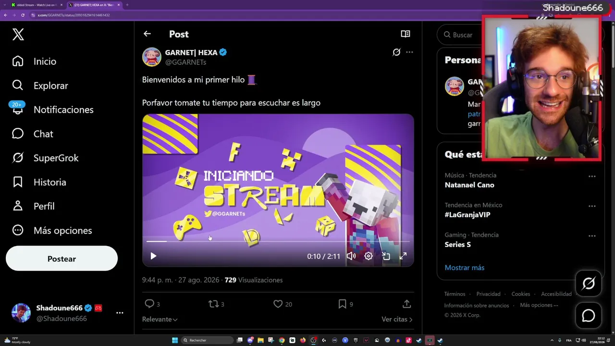Share the post with the upload icon
The width and height of the screenshot is (615, 346).
[406, 304]
